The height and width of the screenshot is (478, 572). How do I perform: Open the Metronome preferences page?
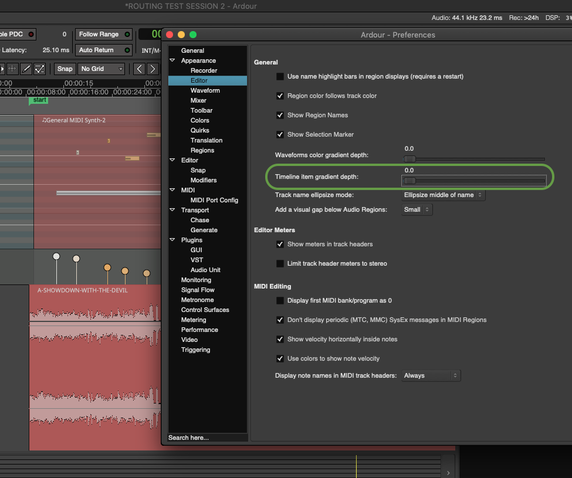197,300
